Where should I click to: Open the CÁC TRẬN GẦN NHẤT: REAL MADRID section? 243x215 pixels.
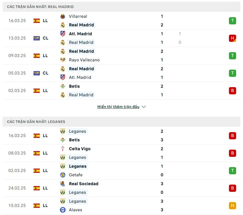coord(39,6)
